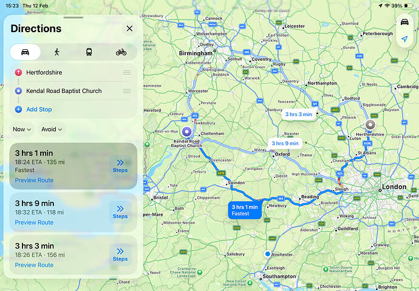Screen dimensions: 419x291
Task: Switch to public transit directions icon
Action: tap(89, 52)
